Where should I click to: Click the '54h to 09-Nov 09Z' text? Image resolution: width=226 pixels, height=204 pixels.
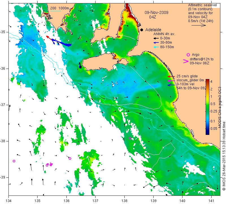tap(191, 88)
